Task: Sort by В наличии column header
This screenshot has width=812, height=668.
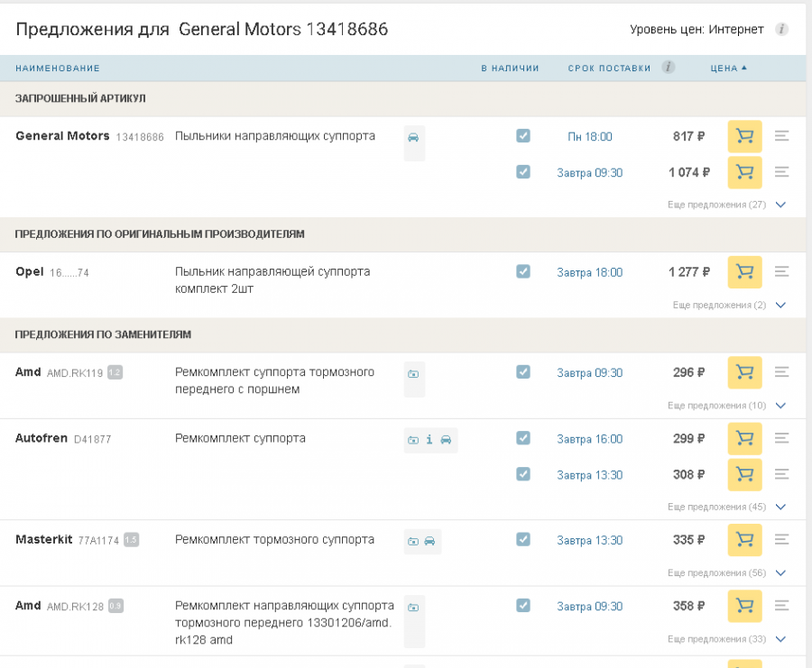Action: (x=510, y=69)
